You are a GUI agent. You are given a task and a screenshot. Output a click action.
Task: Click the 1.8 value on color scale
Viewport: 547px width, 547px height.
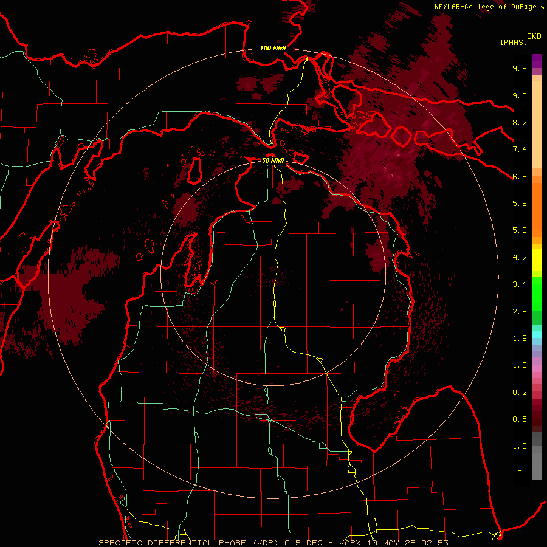click(x=520, y=339)
